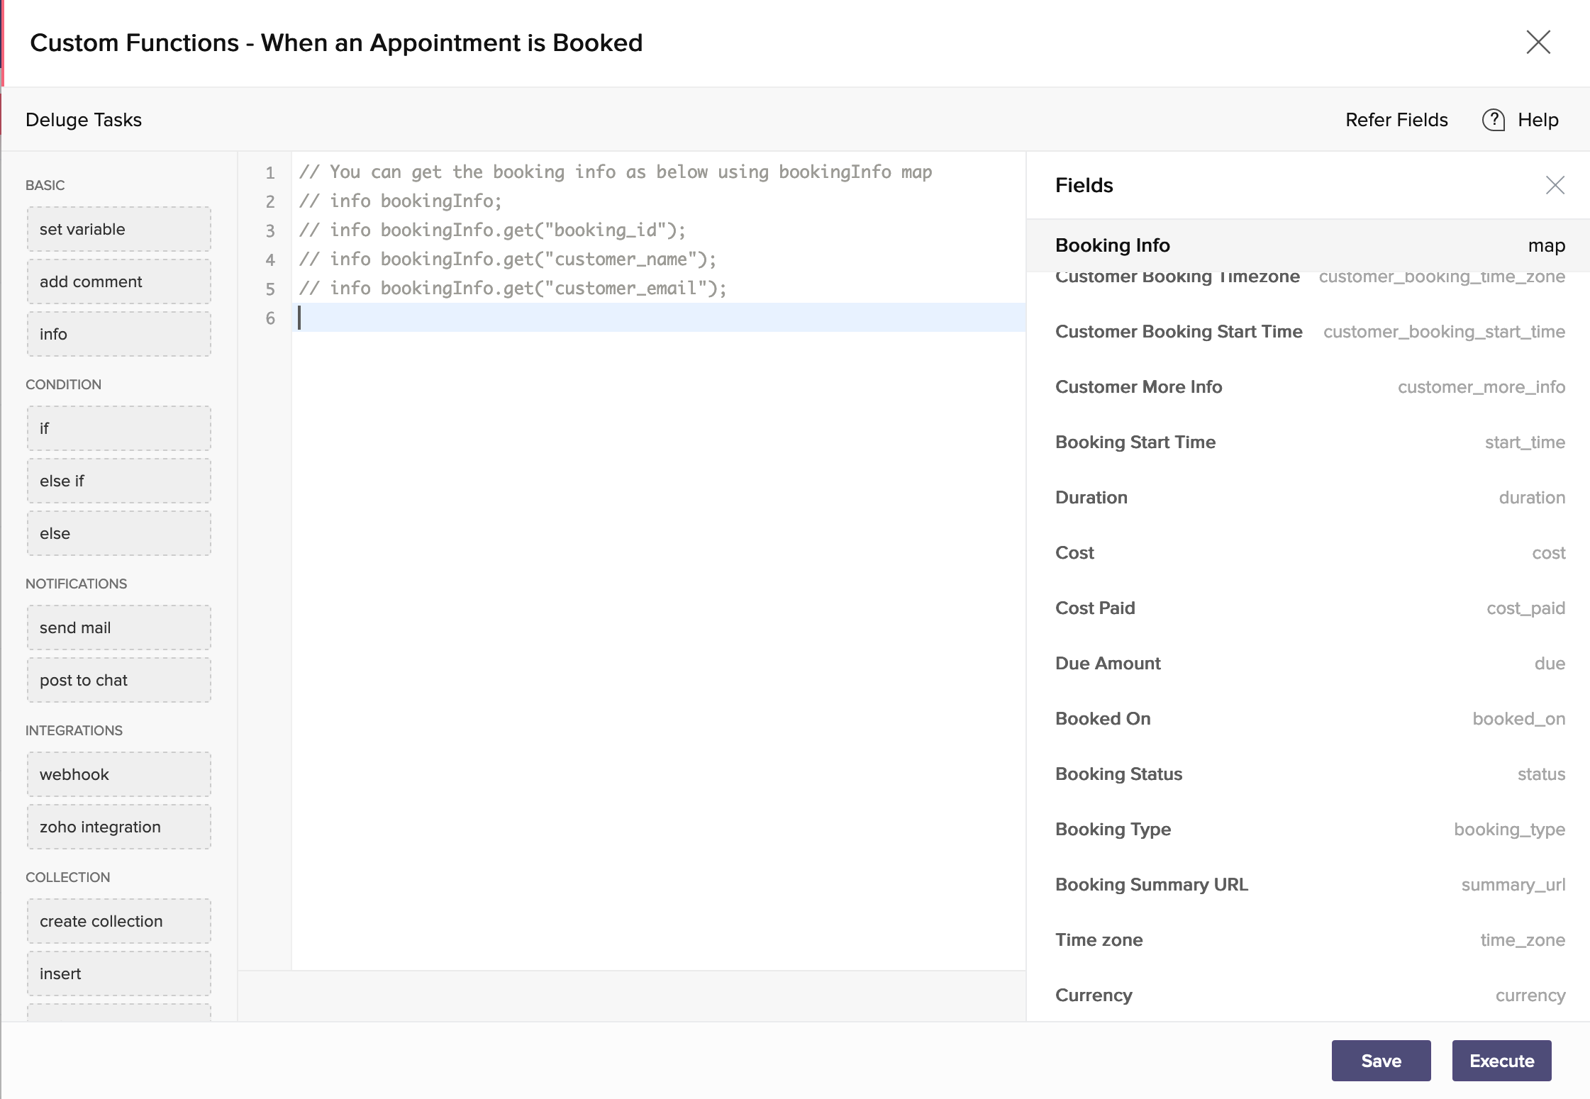Select the zoho integration task
The image size is (1590, 1099).
click(x=118, y=827)
